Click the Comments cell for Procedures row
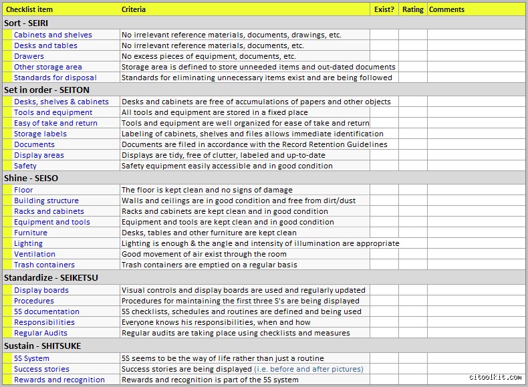This screenshot has height=387, width=528. point(477,301)
